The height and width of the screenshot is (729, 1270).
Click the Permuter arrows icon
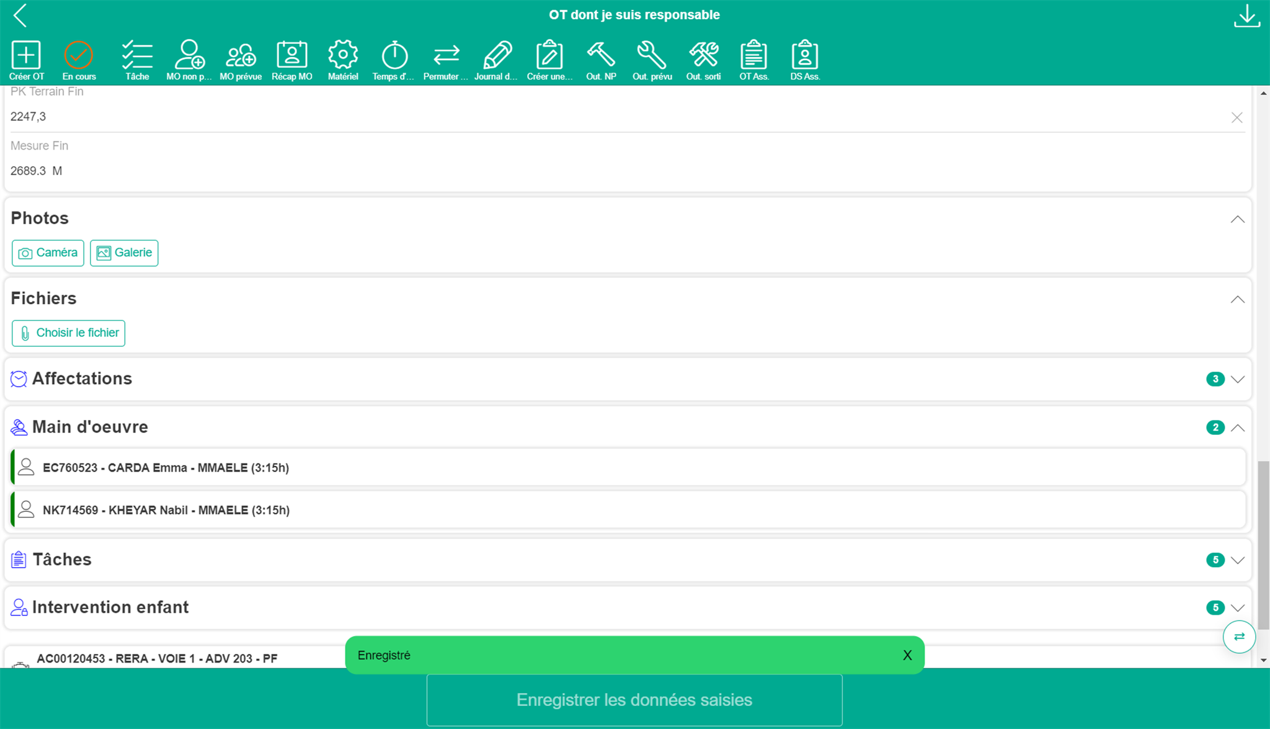pos(446,56)
